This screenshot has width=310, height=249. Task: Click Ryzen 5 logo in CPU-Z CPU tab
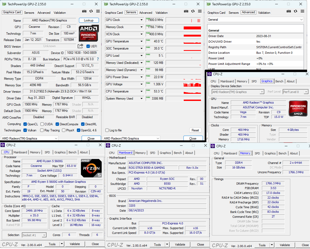[x=91, y=168]
